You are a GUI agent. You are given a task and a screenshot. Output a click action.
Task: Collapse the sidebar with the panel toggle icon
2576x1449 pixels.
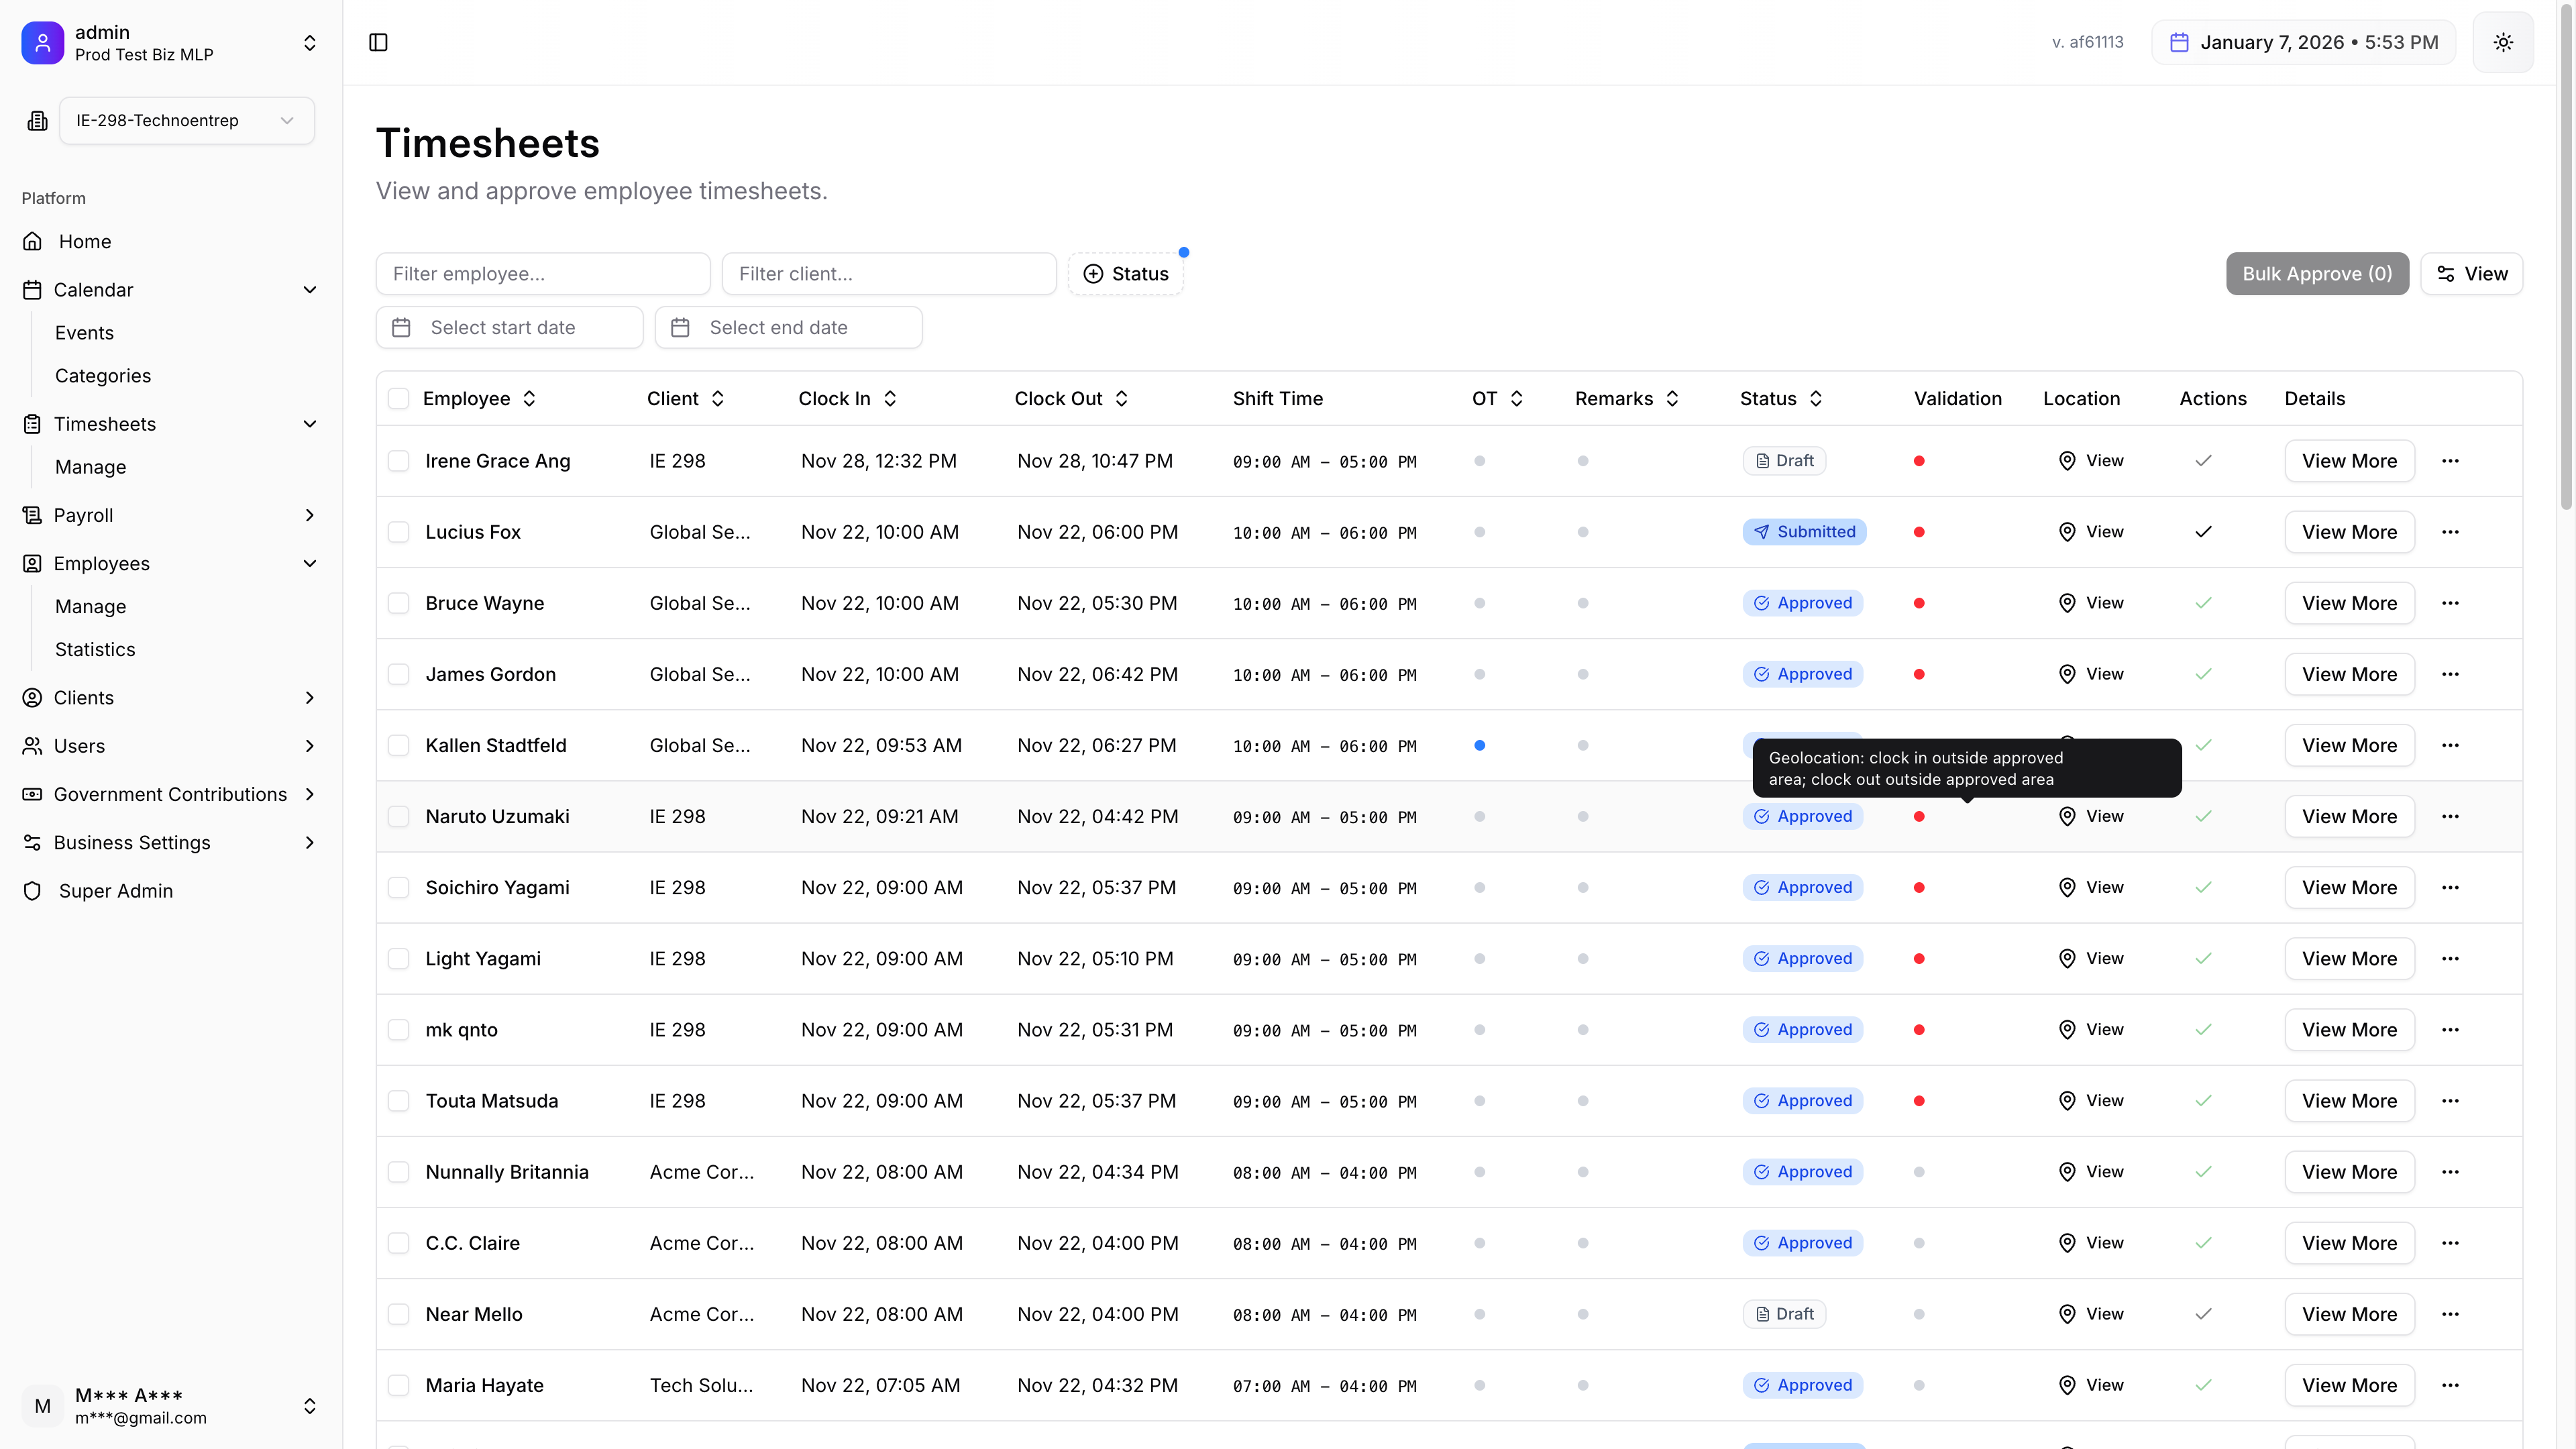[378, 43]
